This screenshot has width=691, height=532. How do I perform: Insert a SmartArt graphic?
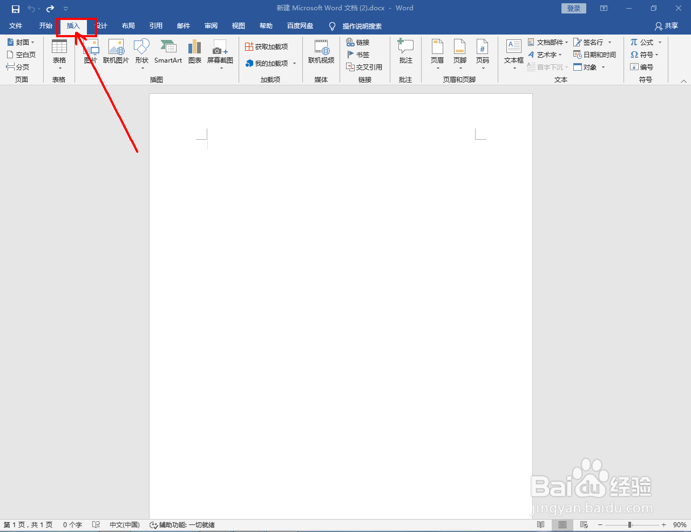168,52
